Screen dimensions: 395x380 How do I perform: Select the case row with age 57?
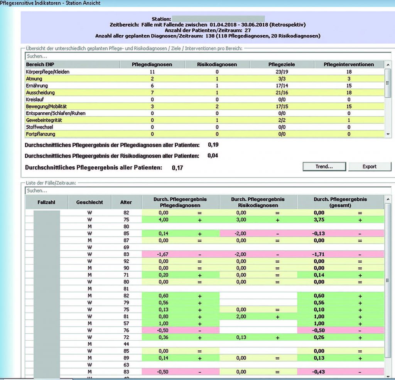coord(204,323)
